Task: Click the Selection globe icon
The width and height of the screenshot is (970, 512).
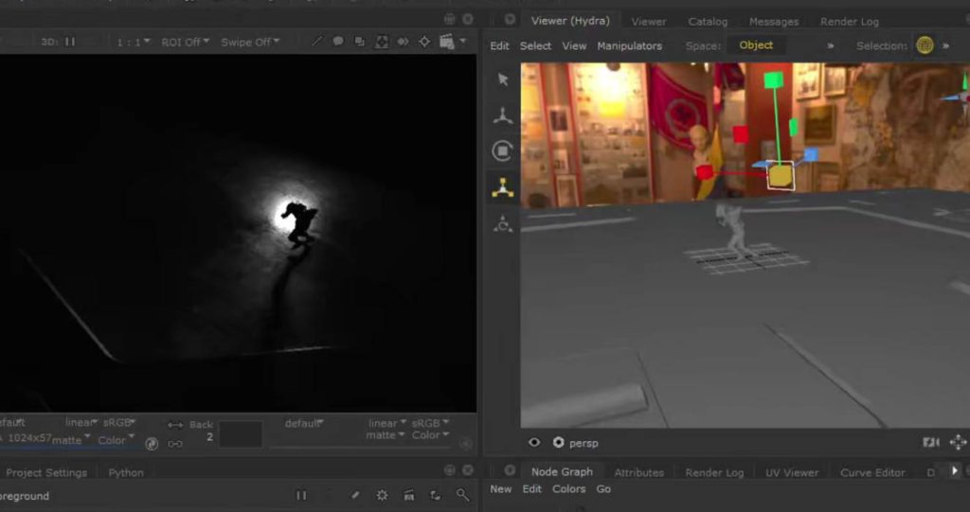Action: point(924,45)
